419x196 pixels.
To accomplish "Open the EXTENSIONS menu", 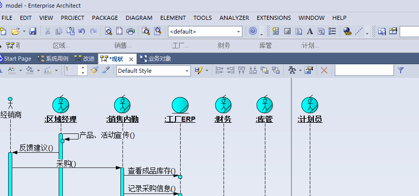I will [x=274, y=18].
